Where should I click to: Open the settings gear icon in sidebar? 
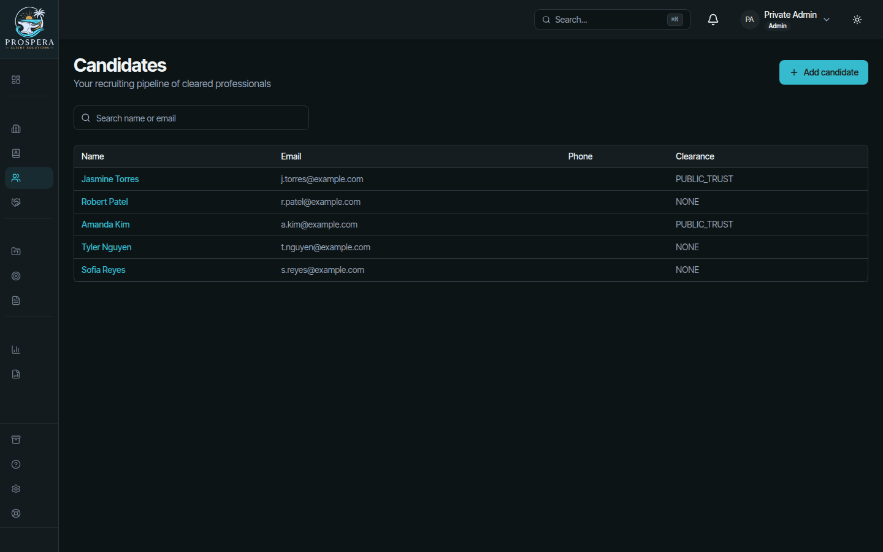[x=16, y=489]
